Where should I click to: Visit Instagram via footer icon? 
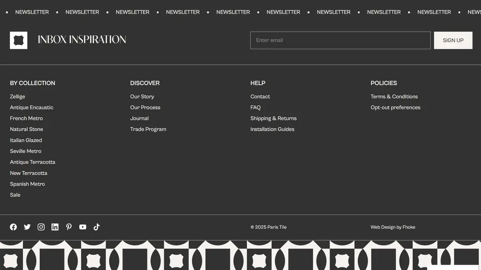click(x=41, y=227)
